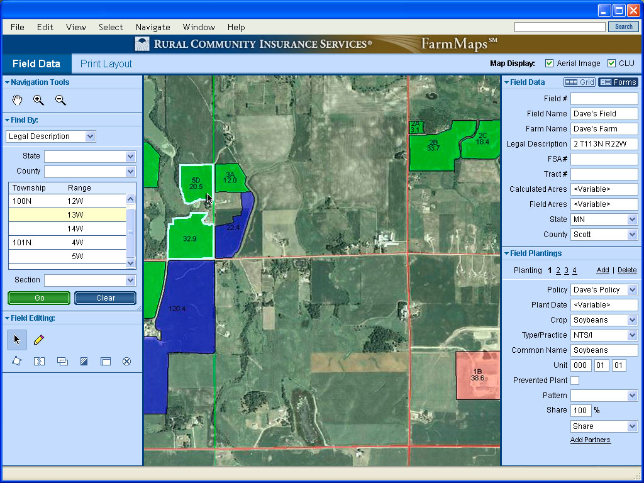The width and height of the screenshot is (644, 483).
Task: Click the Share percent input field
Action: (580, 410)
